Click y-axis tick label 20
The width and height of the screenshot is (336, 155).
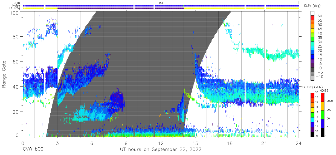tap(16, 112)
